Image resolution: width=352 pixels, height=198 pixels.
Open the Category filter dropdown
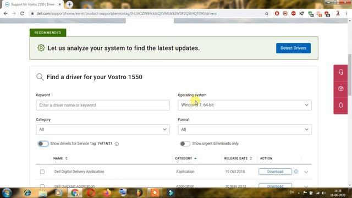pos(103,130)
